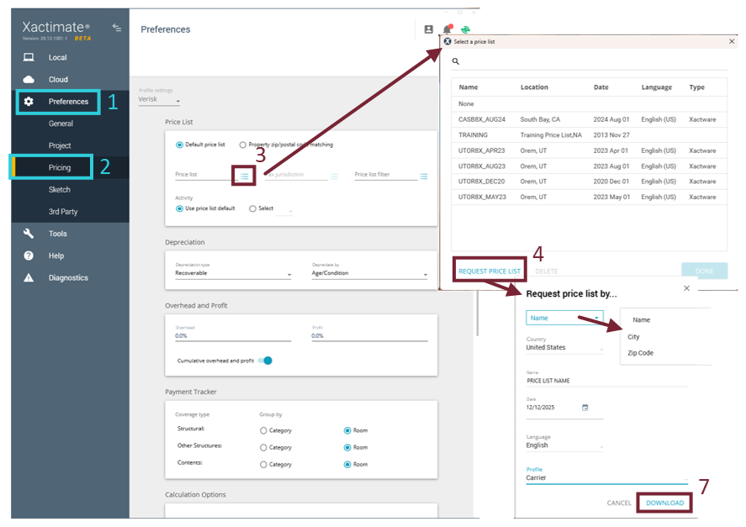
Task: Click the Preferences window vertical scrollbar
Action: click(x=477, y=312)
